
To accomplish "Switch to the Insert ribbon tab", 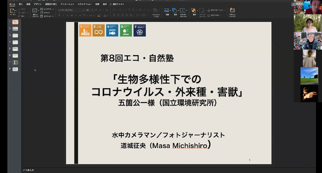I will 21,4.
